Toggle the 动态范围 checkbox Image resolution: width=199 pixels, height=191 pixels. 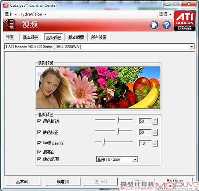(x=39, y=159)
